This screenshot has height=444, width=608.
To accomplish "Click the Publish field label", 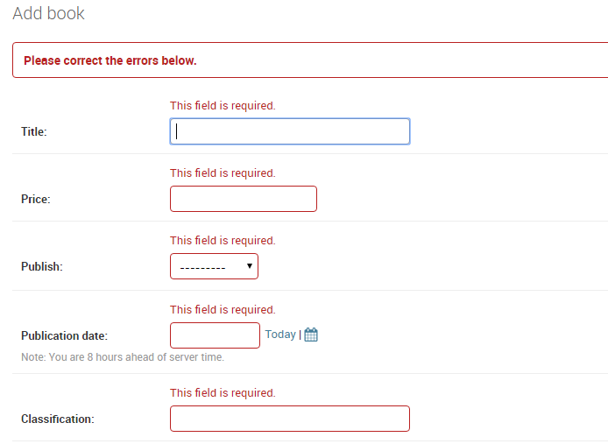I will coord(42,267).
